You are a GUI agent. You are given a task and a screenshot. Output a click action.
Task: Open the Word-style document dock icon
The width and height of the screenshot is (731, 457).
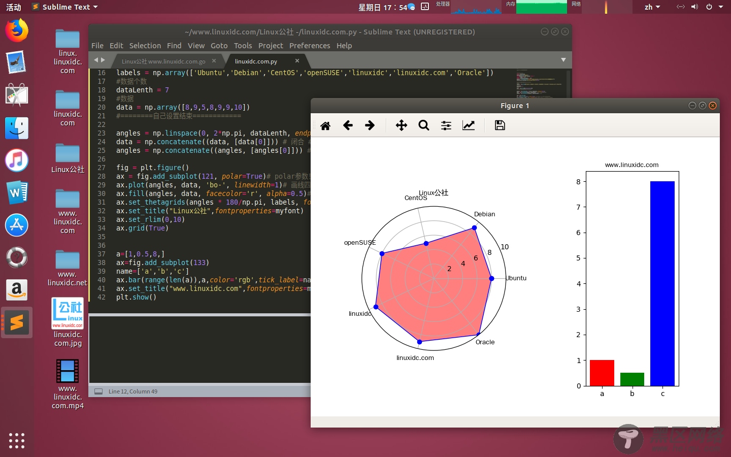point(17,193)
